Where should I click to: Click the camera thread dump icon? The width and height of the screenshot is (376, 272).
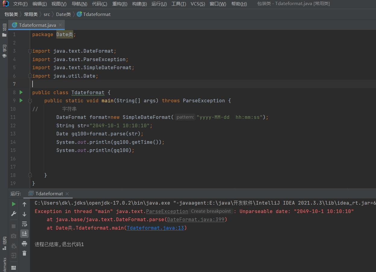(x=14, y=236)
